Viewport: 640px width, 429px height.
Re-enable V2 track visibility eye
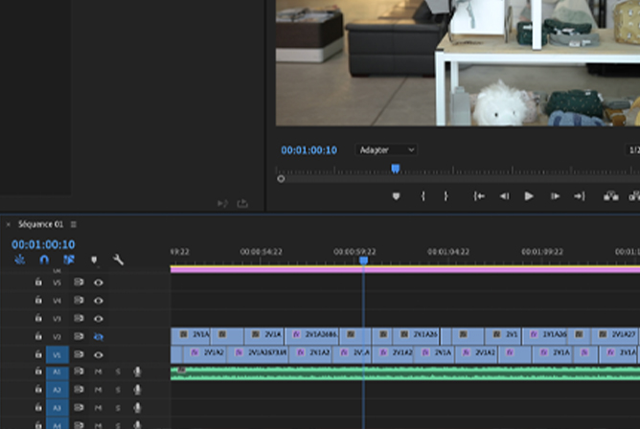coord(98,337)
